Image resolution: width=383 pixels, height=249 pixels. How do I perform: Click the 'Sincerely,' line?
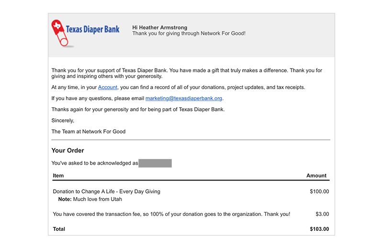coord(63,121)
